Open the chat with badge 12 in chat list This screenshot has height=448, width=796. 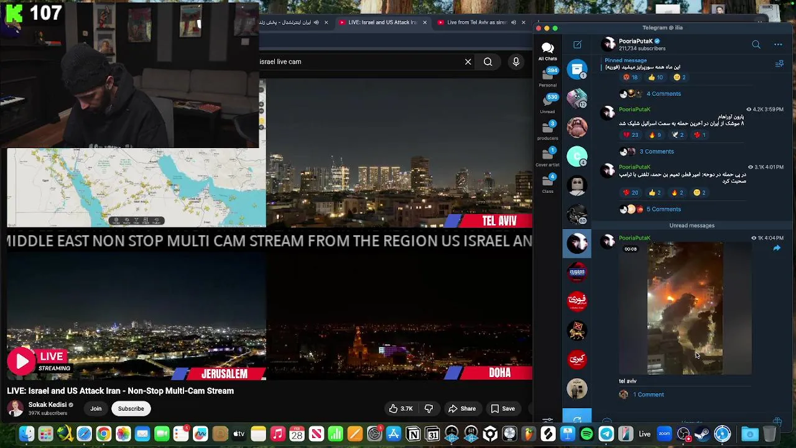577,98
